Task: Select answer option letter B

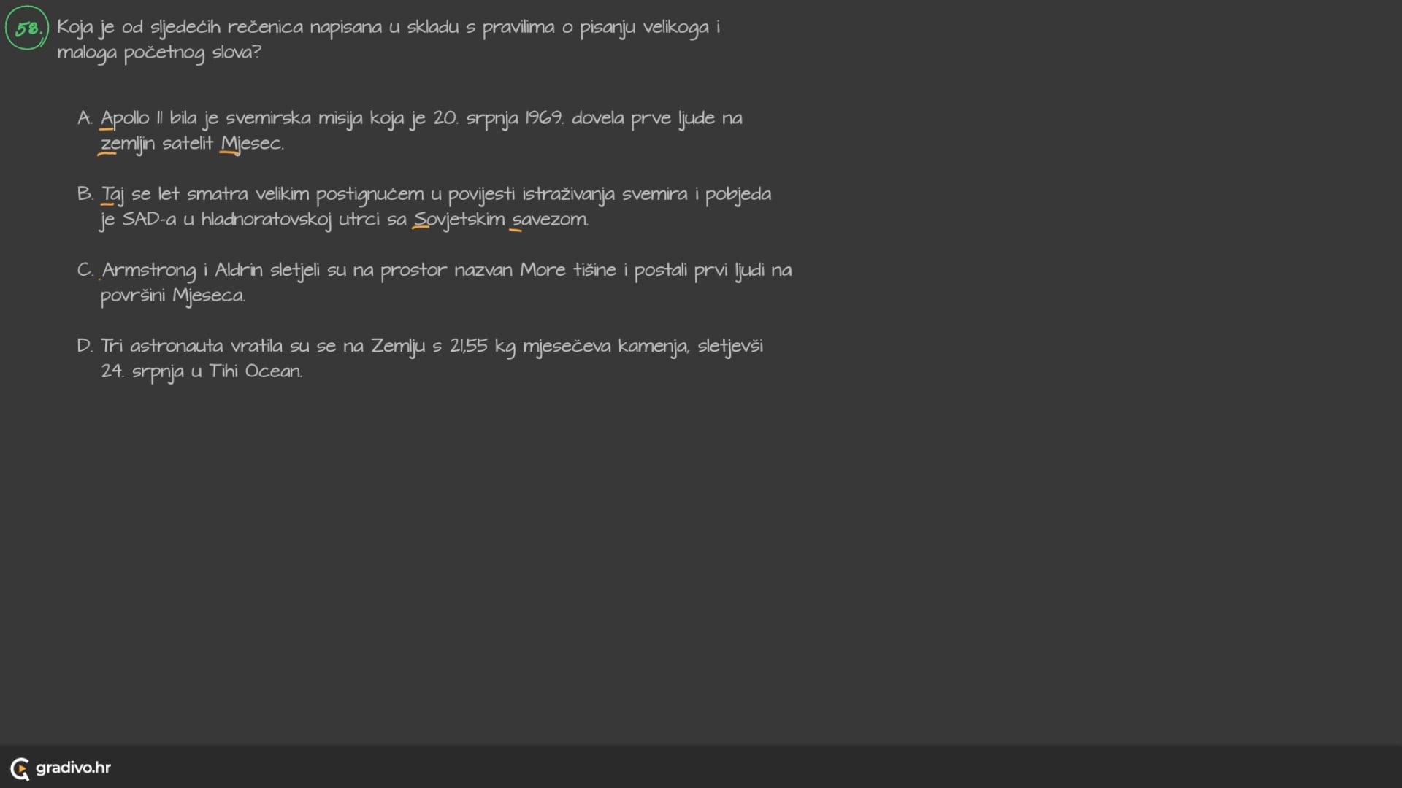Action: pyautogui.click(x=85, y=194)
